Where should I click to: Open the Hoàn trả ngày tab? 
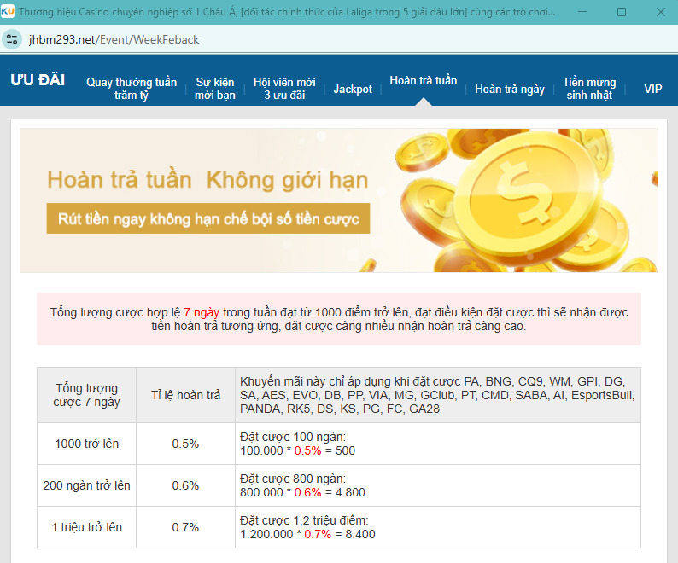[510, 89]
